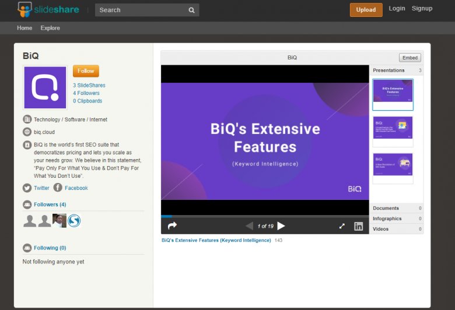Click the biq.cloud website text
The width and height of the screenshot is (455, 310).
click(44, 132)
